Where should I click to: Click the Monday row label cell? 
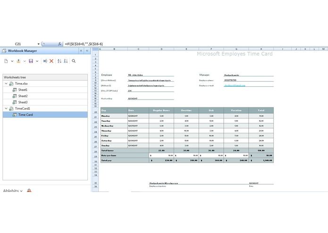[x=114, y=116]
